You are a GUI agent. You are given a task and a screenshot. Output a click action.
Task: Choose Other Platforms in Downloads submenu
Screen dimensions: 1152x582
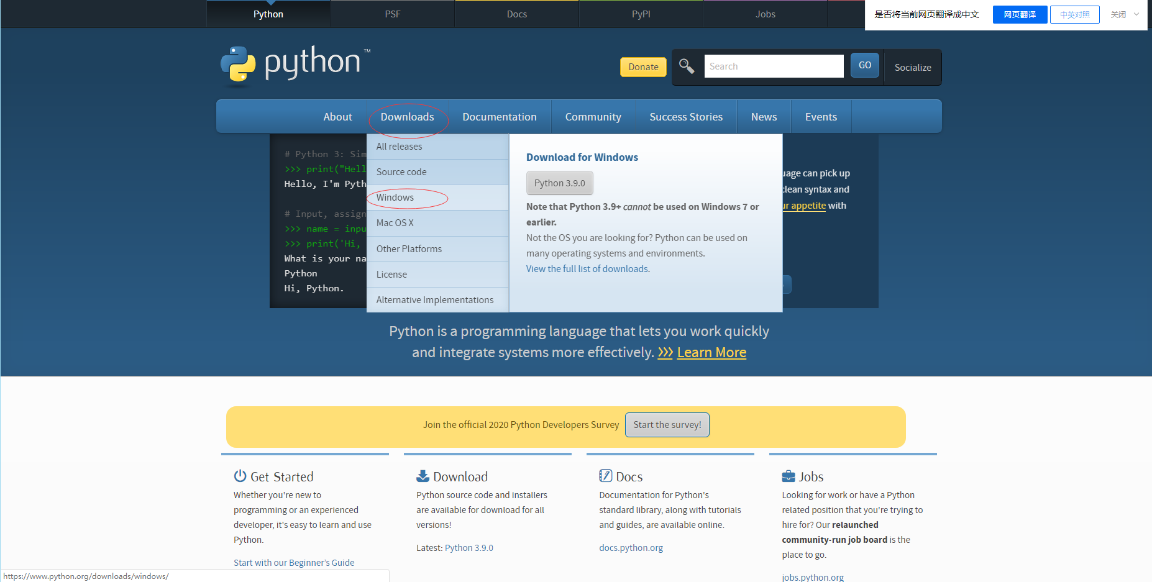[x=437, y=249]
